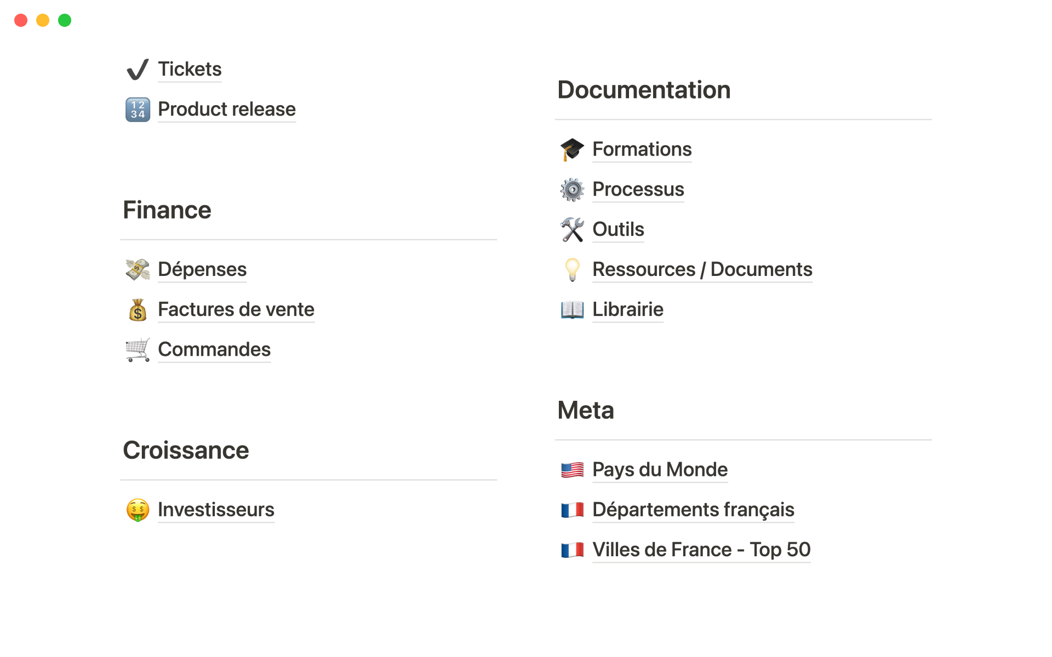Click the open book icon

572,310
